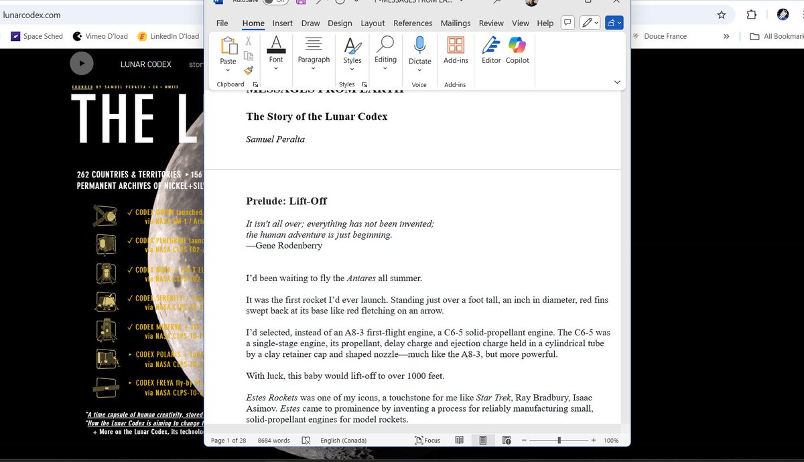Turn on the AutoSave toggle

click(275, 1)
